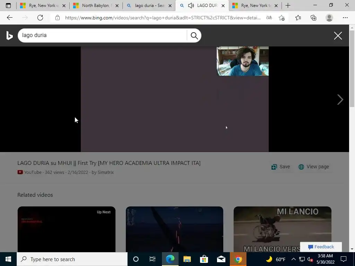Viewport: 355px width, 266px height.
Task: Open the profile avatar menu
Action: (x=329, y=18)
